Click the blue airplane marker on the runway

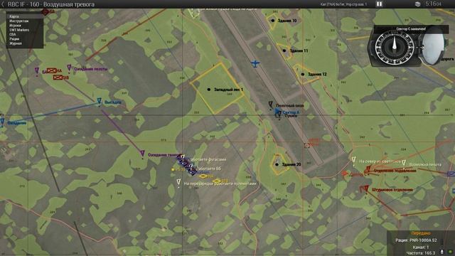(255, 63)
